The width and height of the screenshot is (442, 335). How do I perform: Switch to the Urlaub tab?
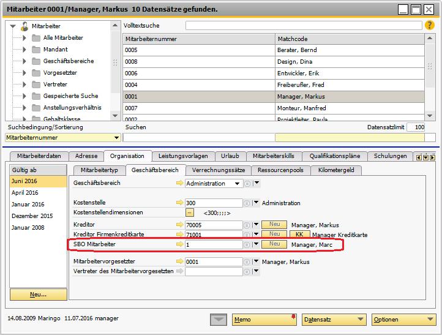pyautogui.click(x=230, y=156)
